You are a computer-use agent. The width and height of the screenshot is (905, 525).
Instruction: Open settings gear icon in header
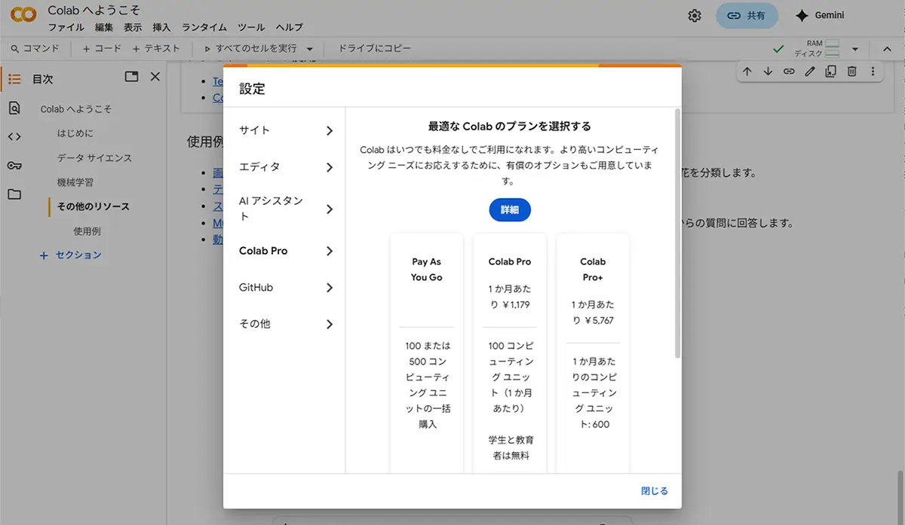coord(695,16)
